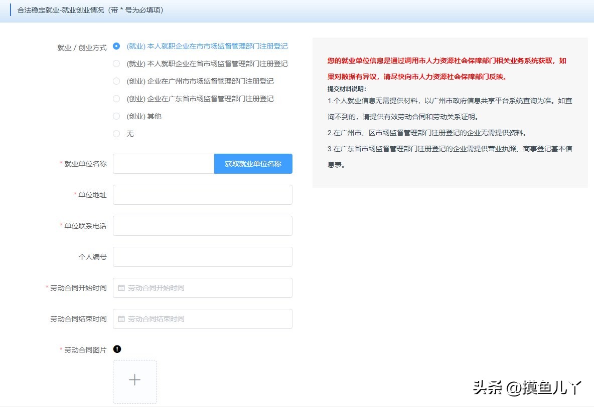Click the 单位地址 input field
Screen dimensions: 594x407
202,195
